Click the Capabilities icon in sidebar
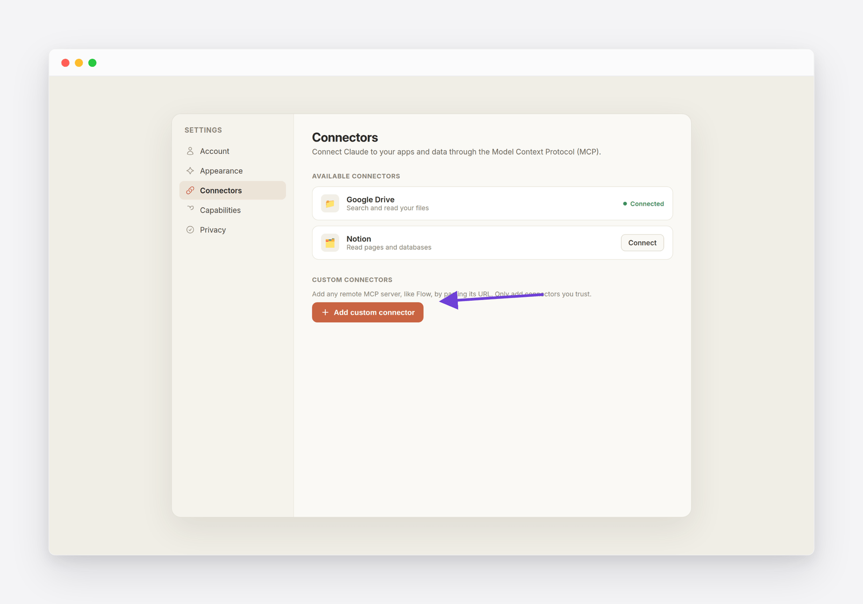The width and height of the screenshot is (863, 604). [x=190, y=209]
